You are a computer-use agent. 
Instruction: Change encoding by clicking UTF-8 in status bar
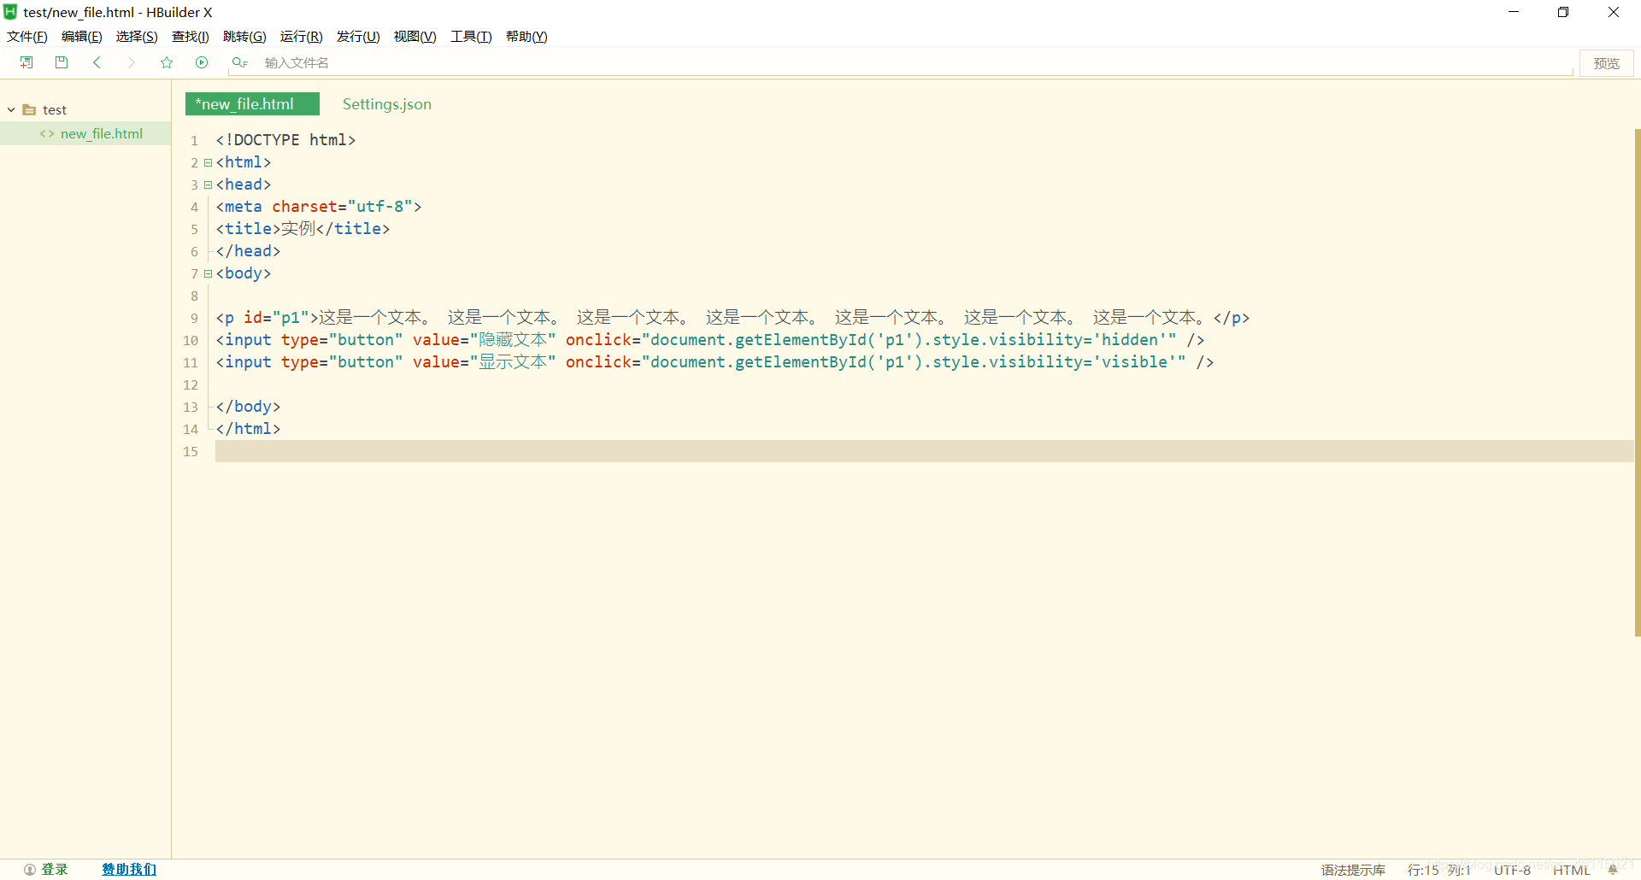point(1511,869)
